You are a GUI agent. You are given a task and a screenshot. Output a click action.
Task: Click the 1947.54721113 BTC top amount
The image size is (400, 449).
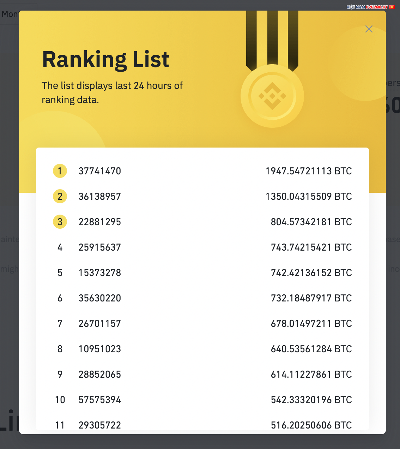[x=309, y=171]
